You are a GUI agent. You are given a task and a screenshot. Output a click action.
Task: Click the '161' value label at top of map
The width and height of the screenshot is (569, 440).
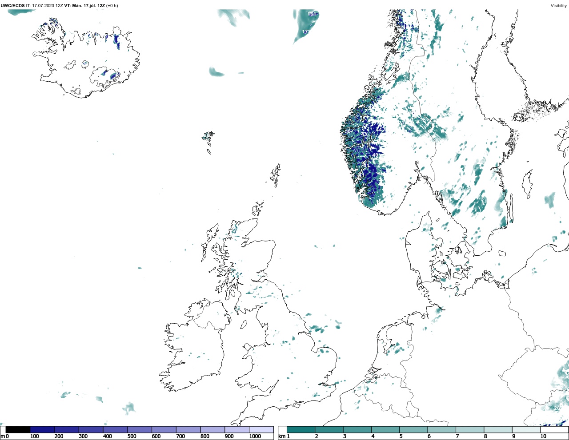pos(312,14)
